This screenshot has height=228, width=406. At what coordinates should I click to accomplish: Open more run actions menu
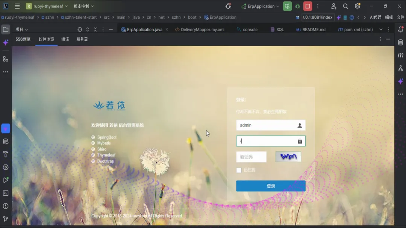pos(318,6)
